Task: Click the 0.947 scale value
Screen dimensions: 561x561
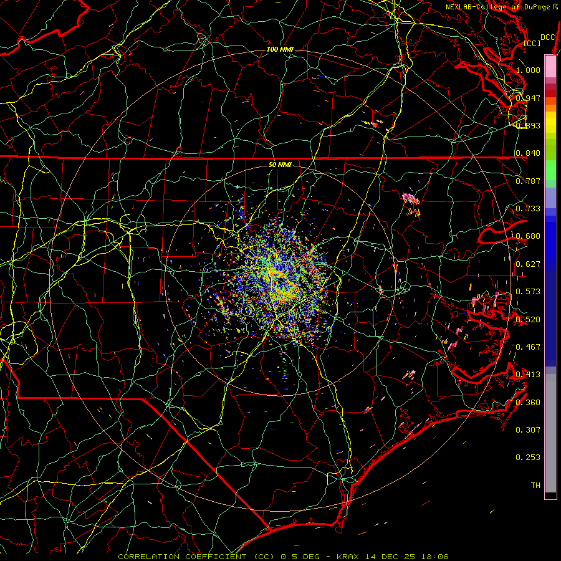Action: [x=528, y=98]
